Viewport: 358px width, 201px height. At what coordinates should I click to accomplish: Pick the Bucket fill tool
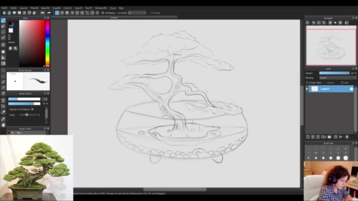pos(3,58)
